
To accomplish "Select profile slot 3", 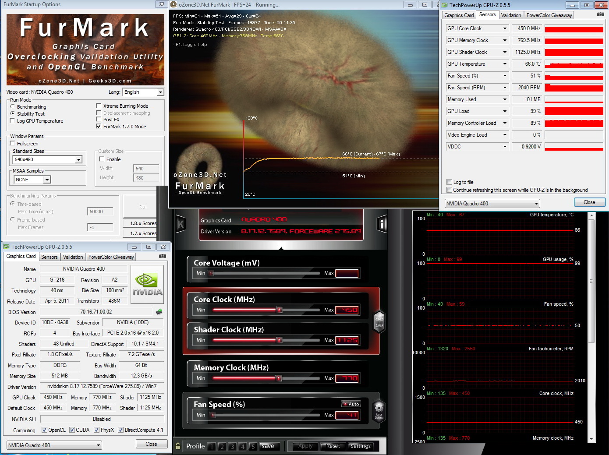I will 232,446.
